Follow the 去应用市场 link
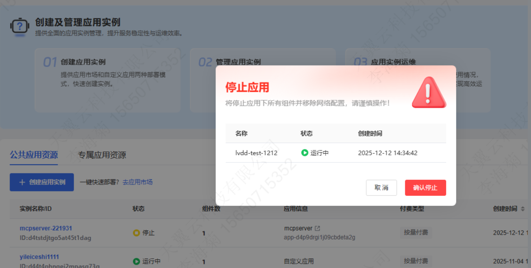The width and height of the screenshot is (531, 268). [x=137, y=182]
